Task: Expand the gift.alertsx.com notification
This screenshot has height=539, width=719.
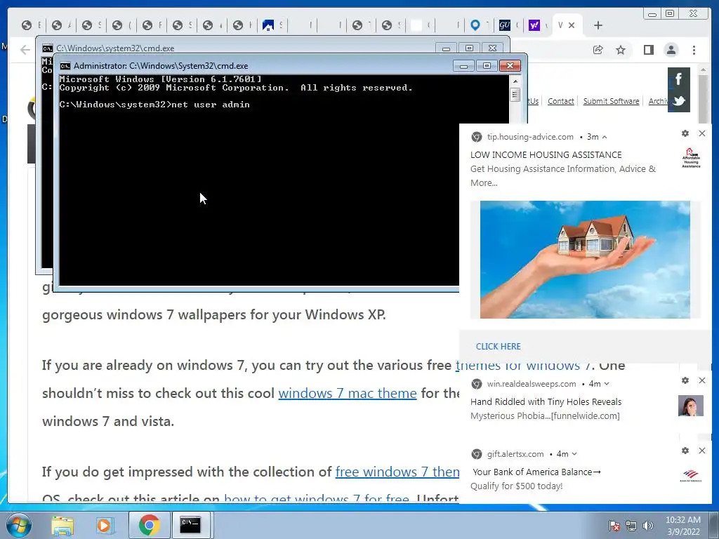Action: coord(574,454)
